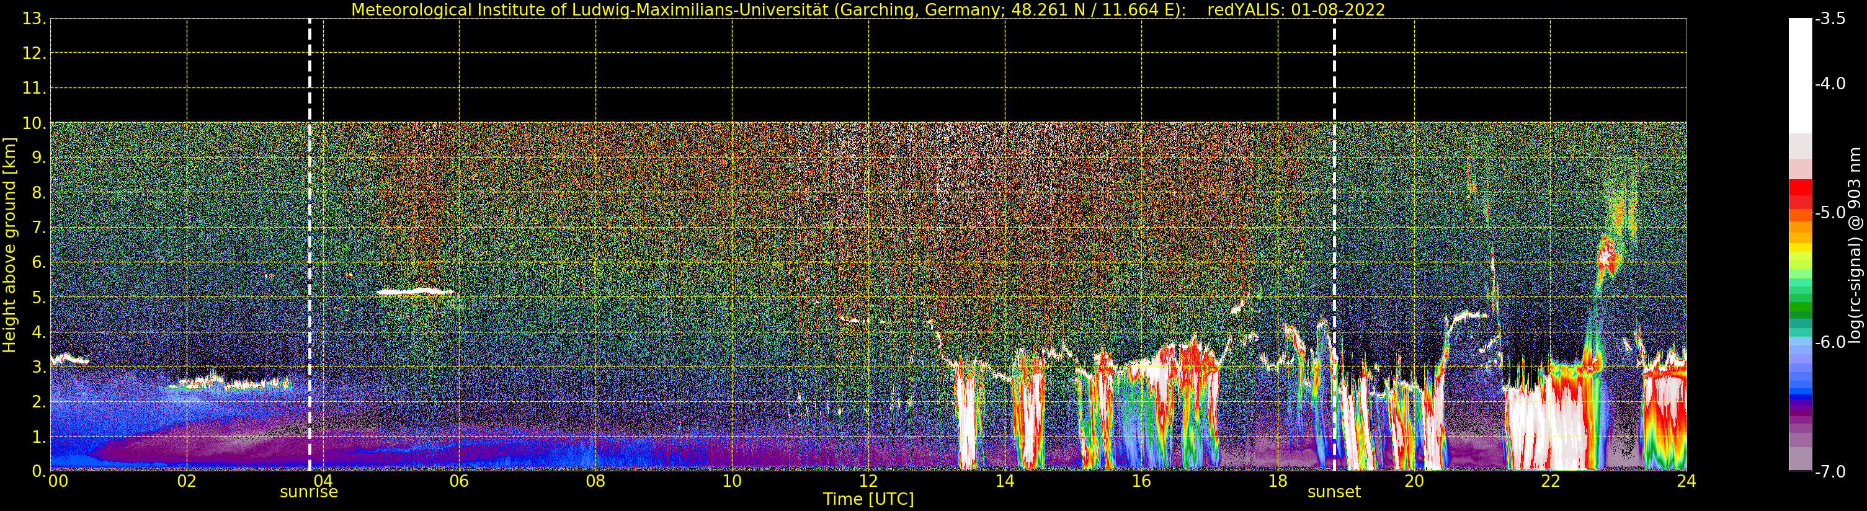Click the sunset dashed line marker

click(x=1334, y=244)
